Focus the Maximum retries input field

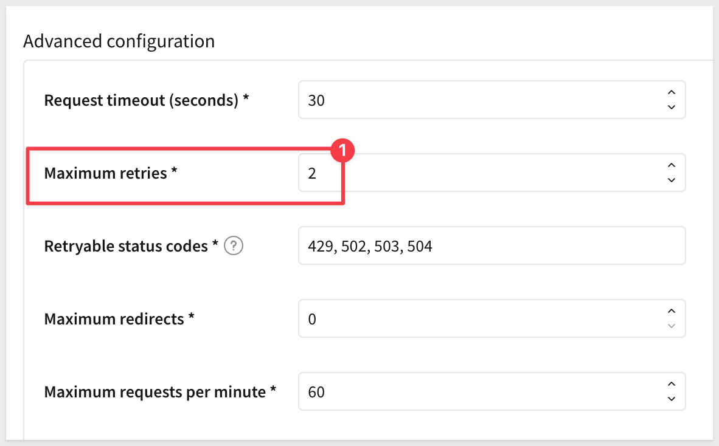(491, 173)
